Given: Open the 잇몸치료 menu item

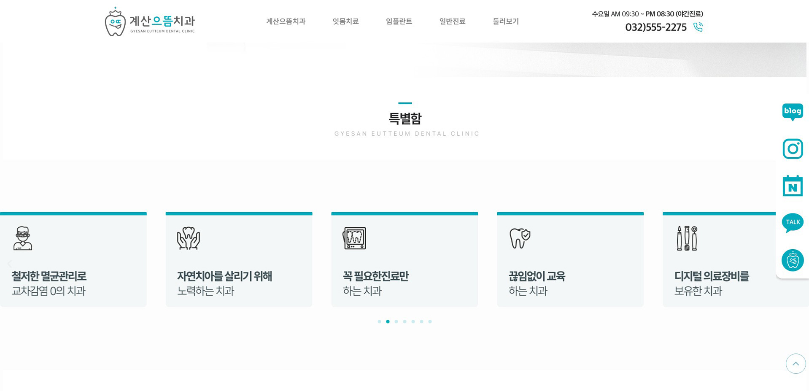Looking at the screenshot, I should [x=345, y=21].
